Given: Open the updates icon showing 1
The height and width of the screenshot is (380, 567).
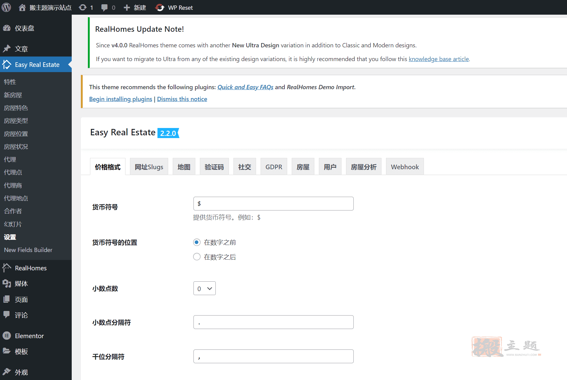Looking at the screenshot, I should [83, 7].
